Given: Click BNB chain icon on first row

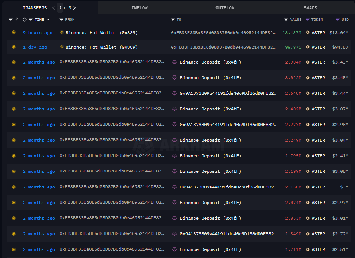Looking at the screenshot, I should pyautogui.click(x=13, y=33).
